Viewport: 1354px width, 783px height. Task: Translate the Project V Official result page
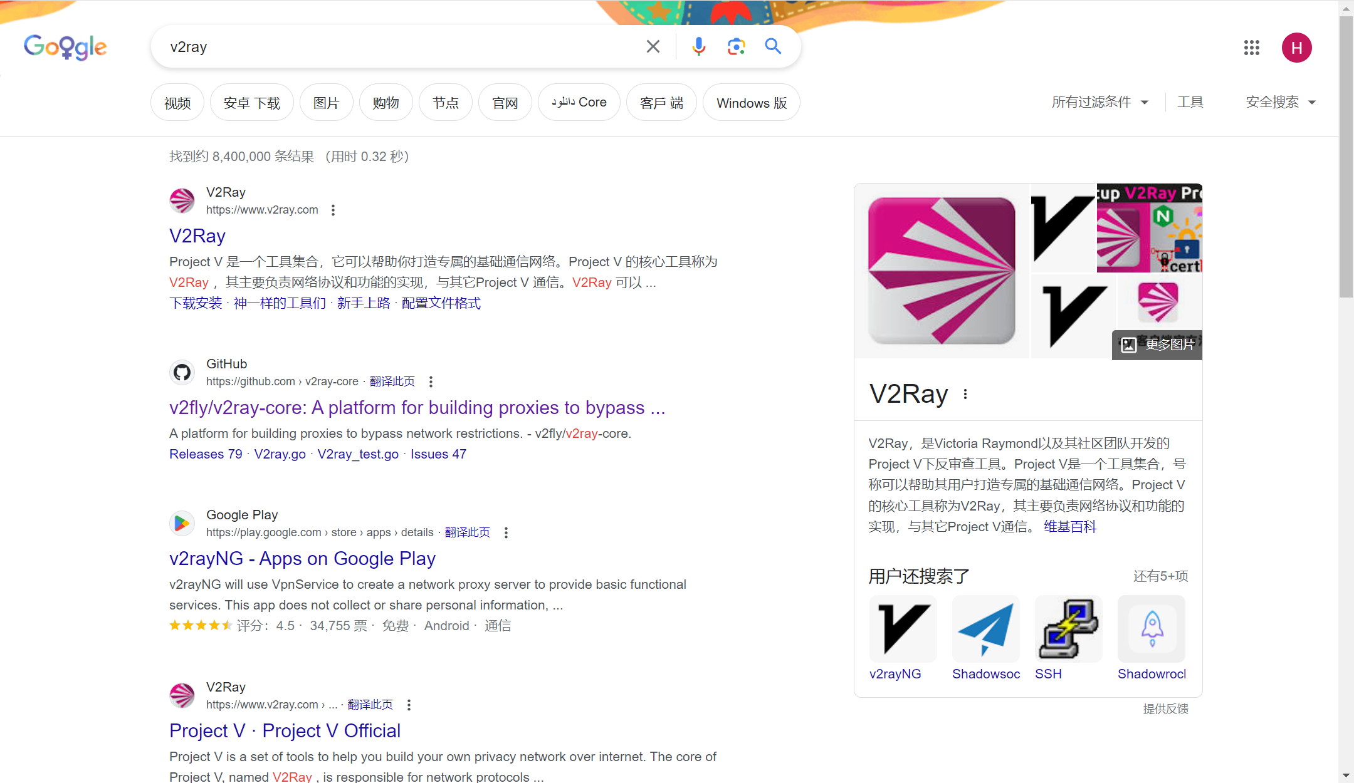370,705
